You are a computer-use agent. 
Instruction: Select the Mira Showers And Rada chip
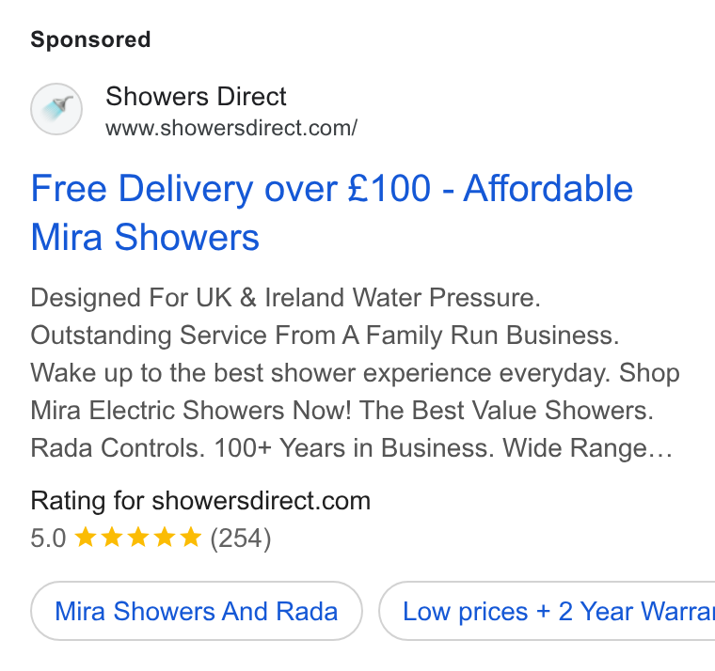pos(197,611)
